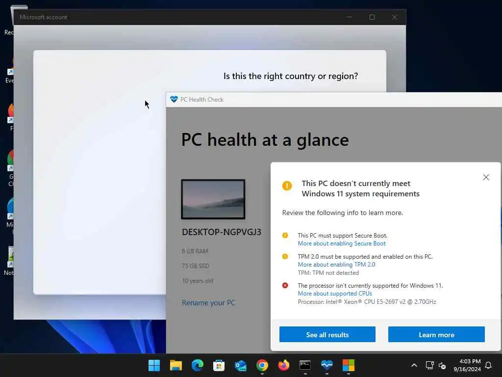Click the PC wallpaper thumbnail image

(213, 199)
